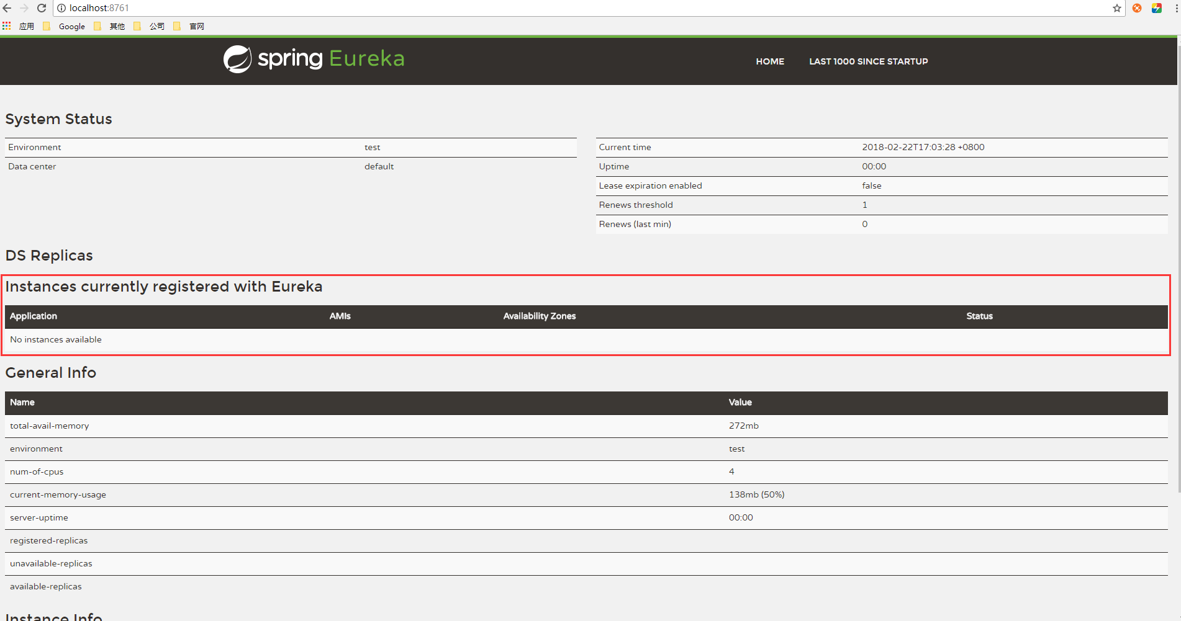Click the browser forward arrow
The height and width of the screenshot is (621, 1181).
click(24, 8)
